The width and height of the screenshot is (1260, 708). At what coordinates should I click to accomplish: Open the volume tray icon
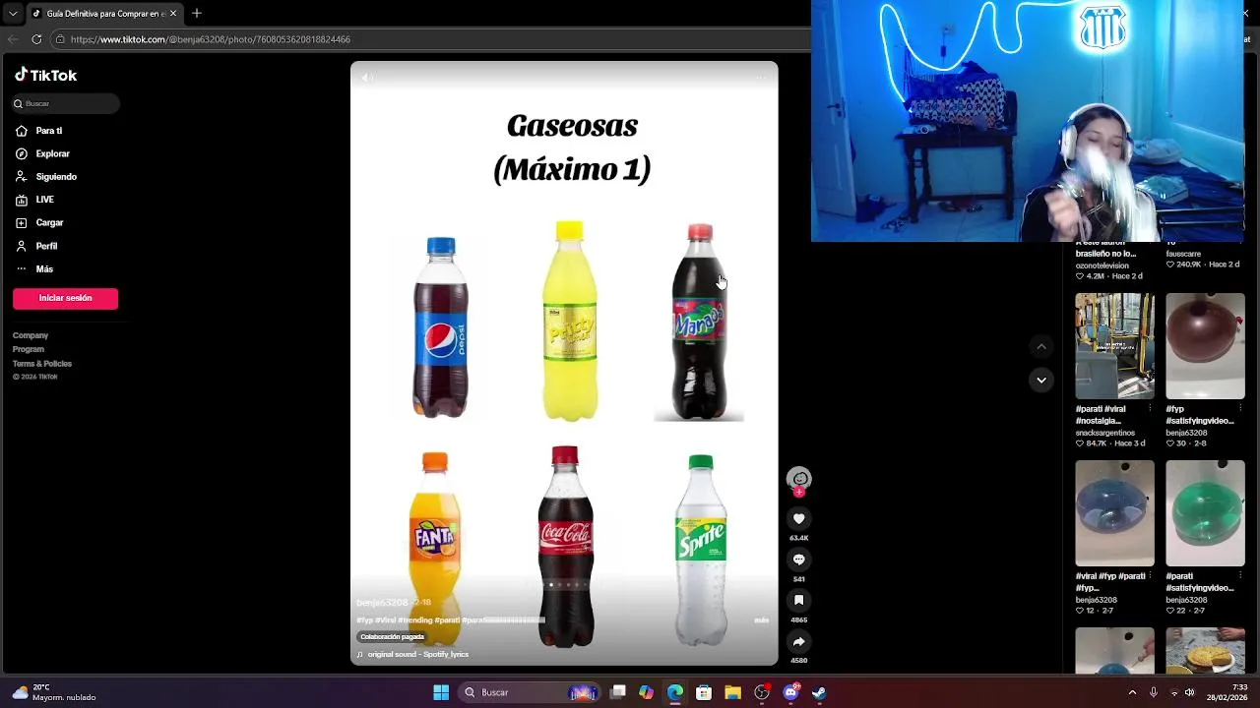coord(1189,692)
